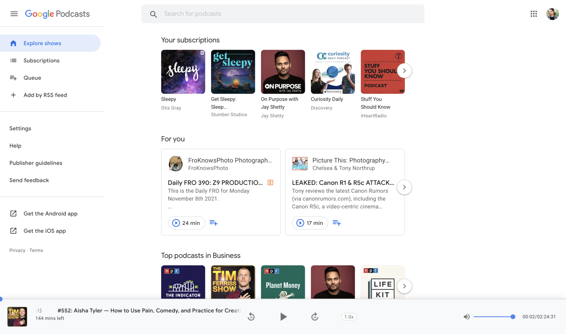Open Queue in sidebar

click(x=32, y=78)
